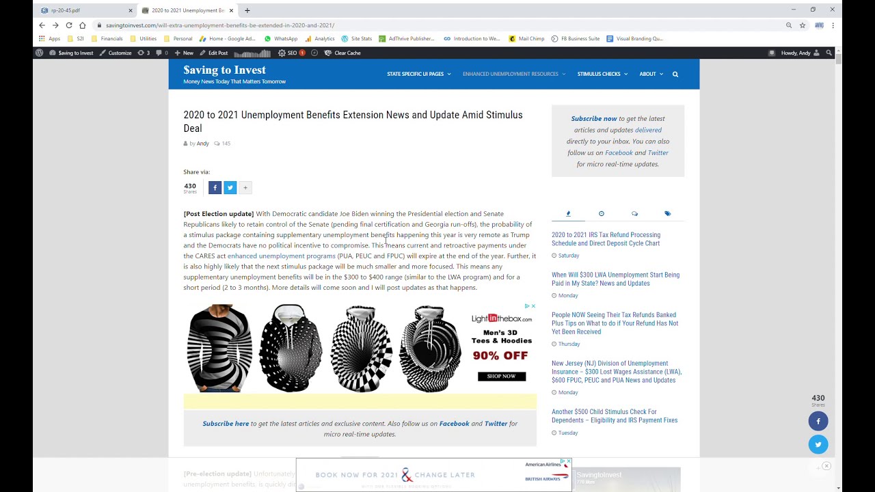The image size is (875, 492).
Task: Open the Analytics bookmark
Action: coord(320,39)
